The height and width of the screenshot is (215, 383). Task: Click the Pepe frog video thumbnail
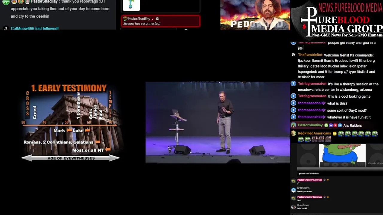pyautogui.click(x=342, y=156)
